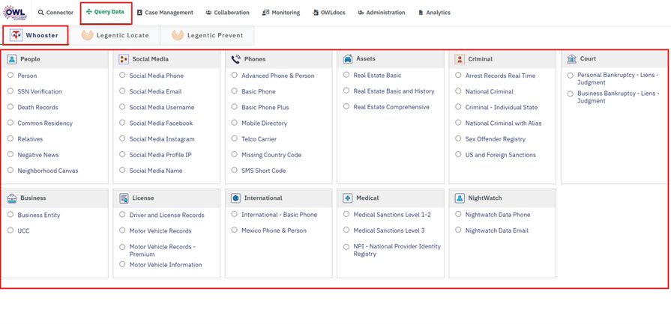The image size is (671, 324).
Task: Click the Administration icon
Action: coord(361,13)
